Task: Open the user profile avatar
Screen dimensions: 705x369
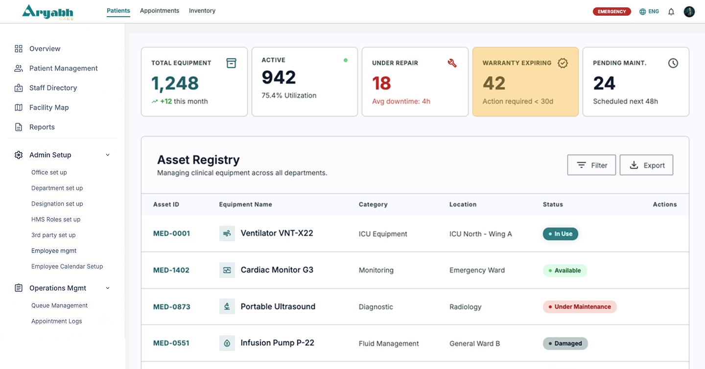Action: pyautogui.click(x=689, y=12)
